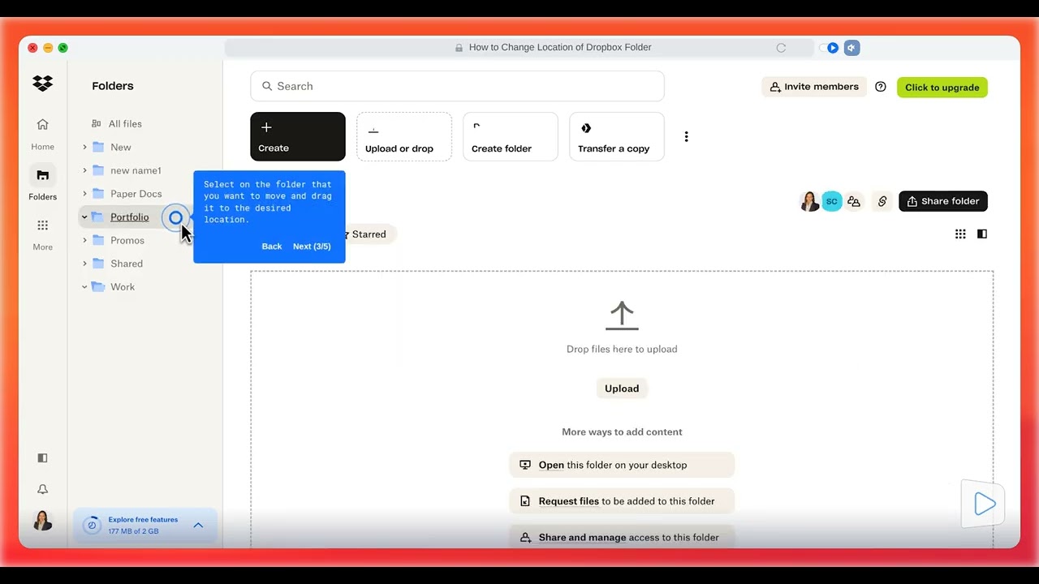
Task: Click the owner photo avatar near Share folder
Action: 810,201
